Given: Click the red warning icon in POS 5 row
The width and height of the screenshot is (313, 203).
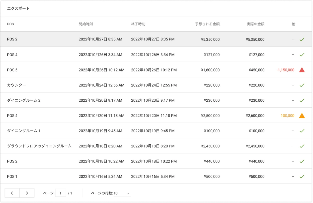Looking at the screenshot, I should point(302,70).
